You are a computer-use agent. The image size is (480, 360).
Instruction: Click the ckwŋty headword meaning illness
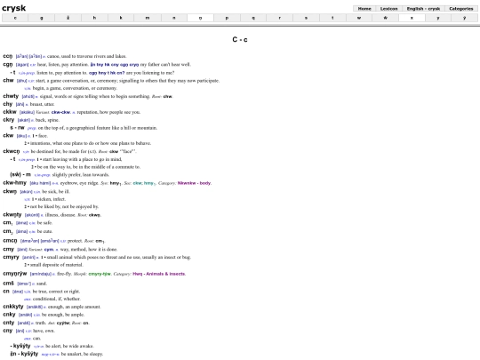[12, 214]
